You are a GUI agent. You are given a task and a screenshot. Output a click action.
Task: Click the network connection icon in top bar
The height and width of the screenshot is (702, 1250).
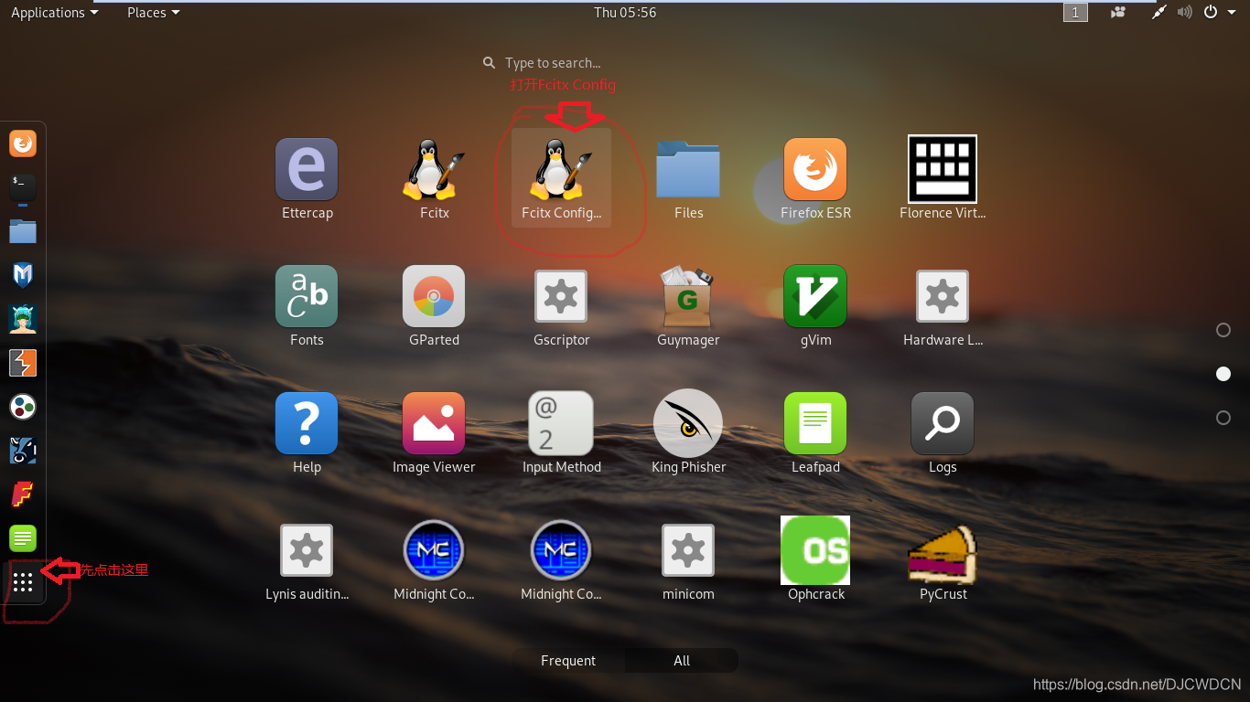pos(1159,13)
